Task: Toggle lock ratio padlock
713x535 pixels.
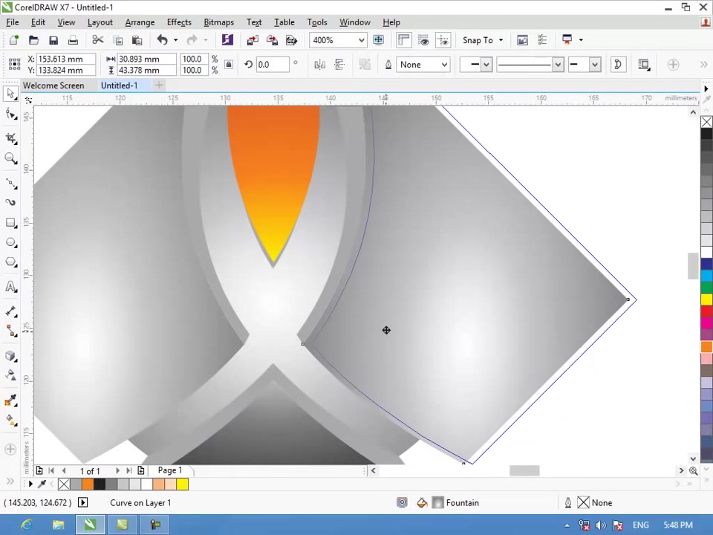Action: point(229,65)
